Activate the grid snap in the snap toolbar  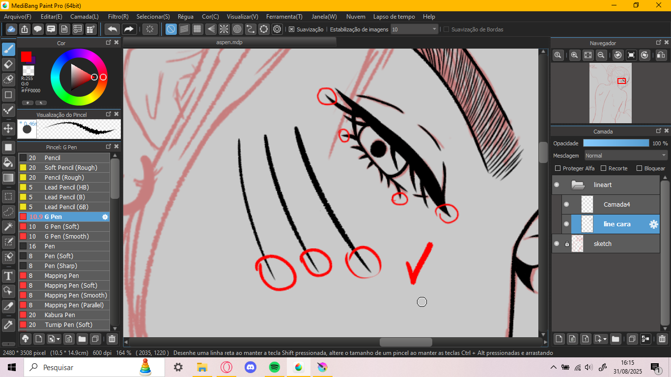pos(197,29)
